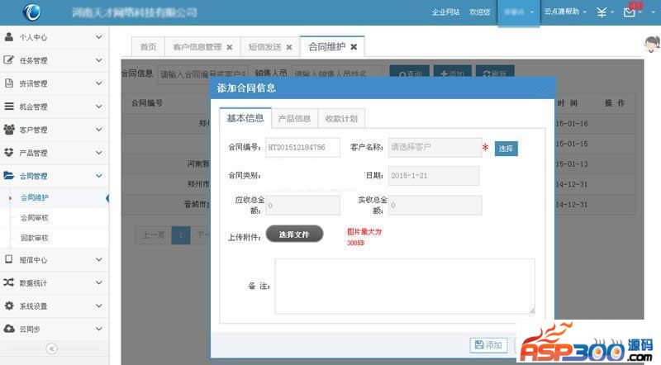Open the 企业网站 link
This screenshot has width=661, height=365.
click(x=445, y=12)
